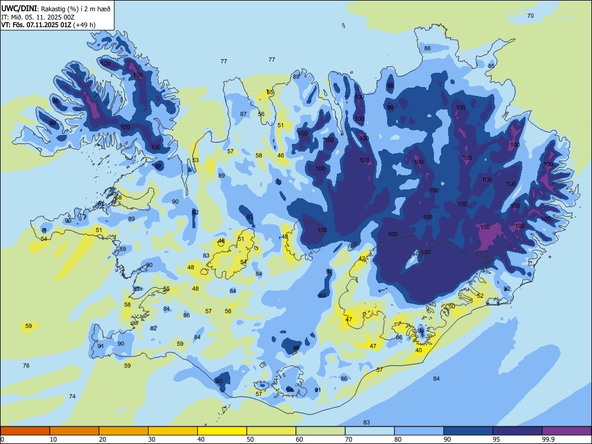Select the "76" value over the southwest ocean
The image size is (592, 444).
(26, 365)
